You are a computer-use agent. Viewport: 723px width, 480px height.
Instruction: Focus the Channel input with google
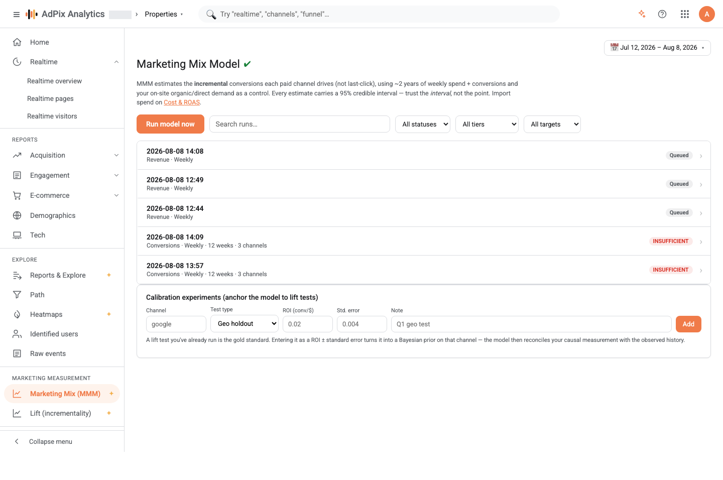click(176, 324)
